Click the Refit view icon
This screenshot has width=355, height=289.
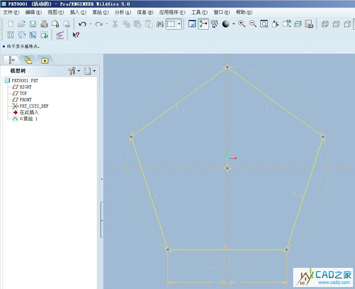click(264, 24)
